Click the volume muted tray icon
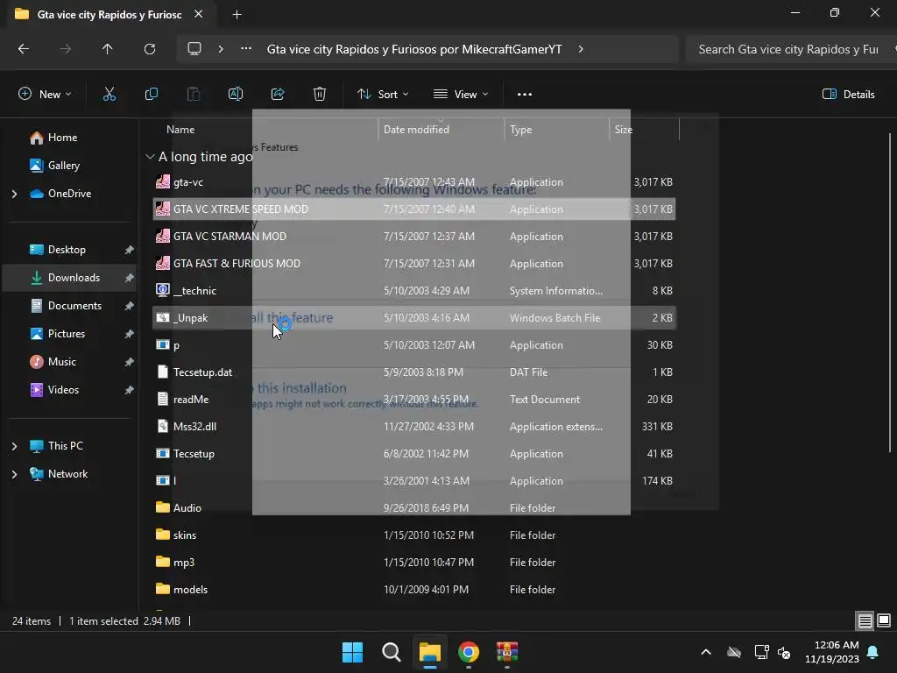The width and height of the screenshot is (897, 673). 784,652
